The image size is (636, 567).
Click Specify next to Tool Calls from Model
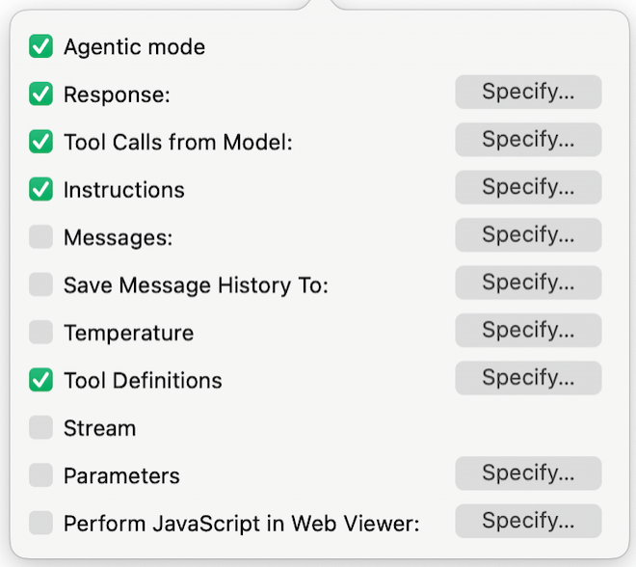[x=528, y=140]
